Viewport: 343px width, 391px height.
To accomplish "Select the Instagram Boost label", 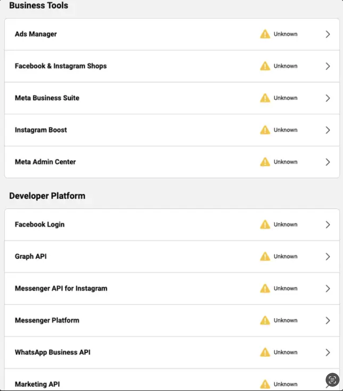I will 41,130.
